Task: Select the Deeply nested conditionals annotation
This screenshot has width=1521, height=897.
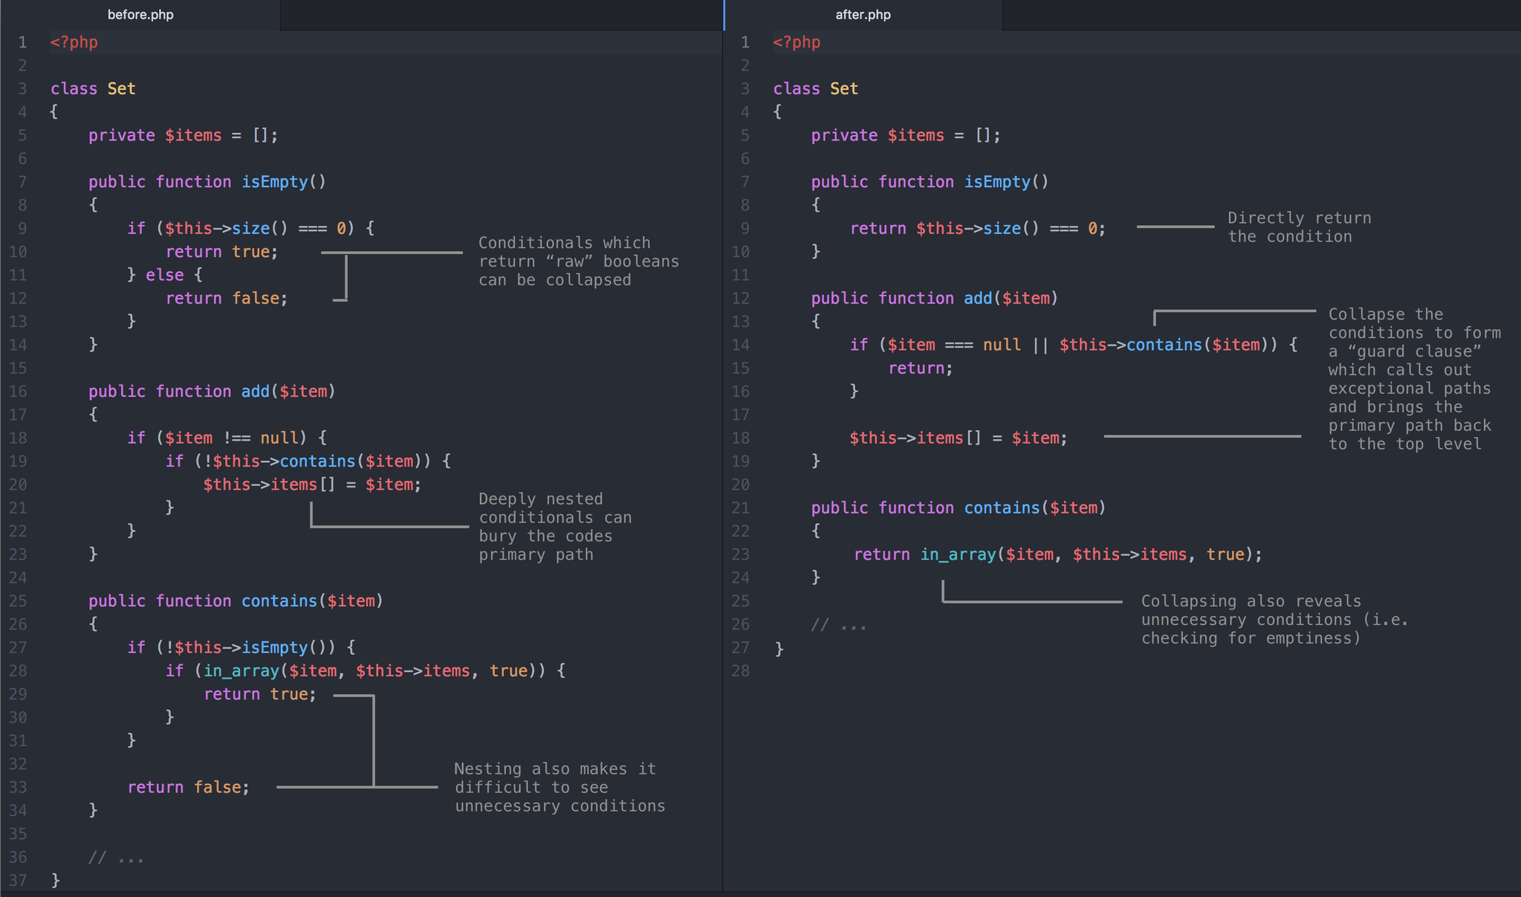Action: 555,526
